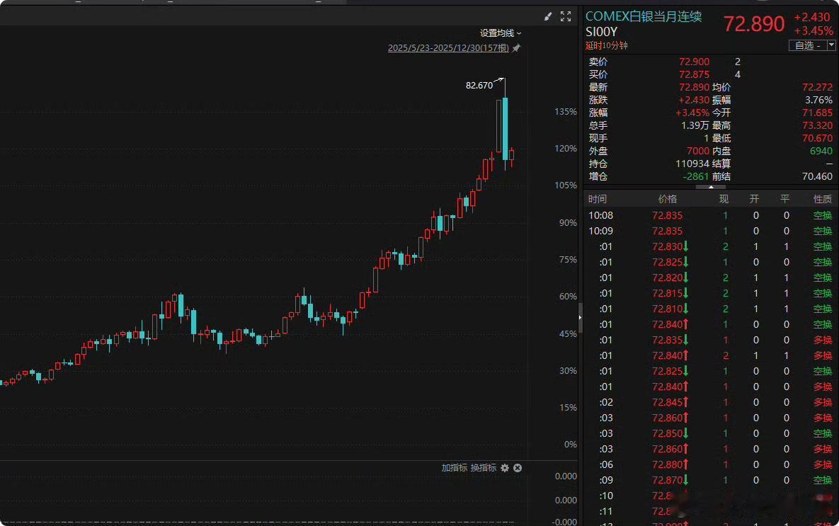Click the 买价 value 72.875

tap(694, 74)
